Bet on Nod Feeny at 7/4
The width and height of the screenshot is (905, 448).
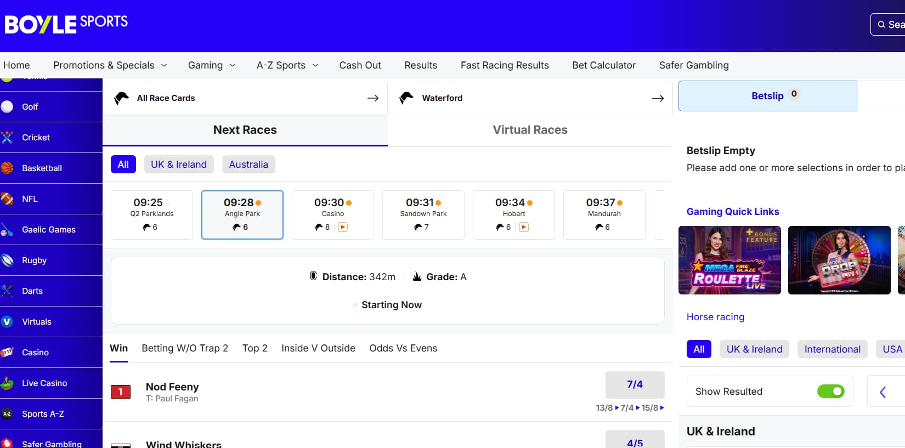635,384
